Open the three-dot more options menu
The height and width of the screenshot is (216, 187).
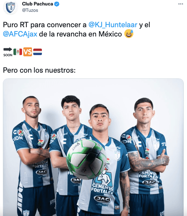(181, 4)
